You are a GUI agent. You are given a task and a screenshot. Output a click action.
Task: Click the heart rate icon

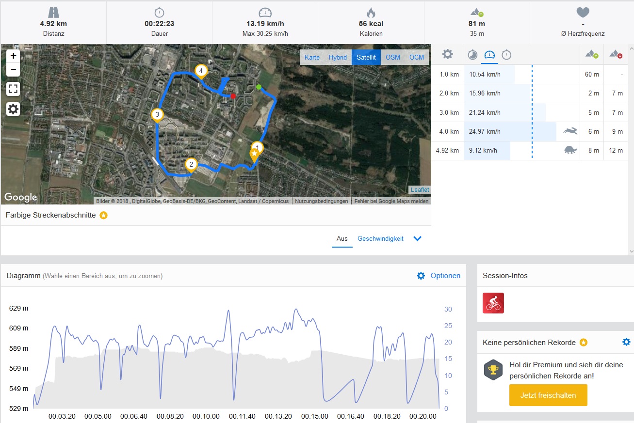[x=583, y=13]
